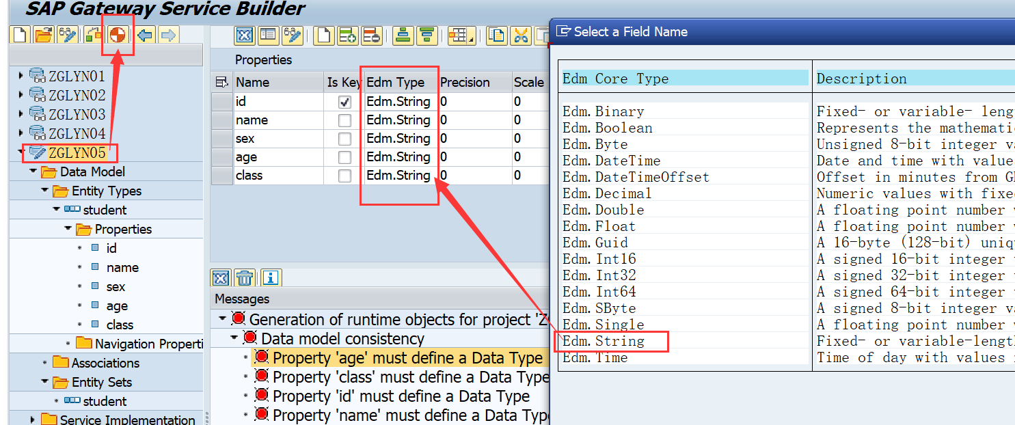Click the Edm Core Type header in popup
The height and width of the screenshot is (425, 1015).
tap(685, 79)
